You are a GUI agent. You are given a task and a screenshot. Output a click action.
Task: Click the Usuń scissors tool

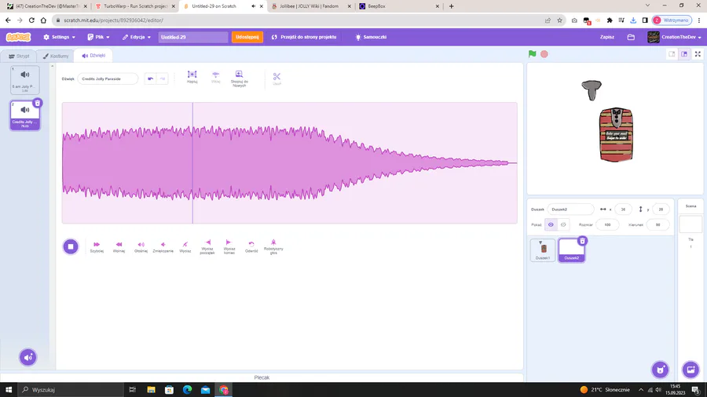[277, 78]
